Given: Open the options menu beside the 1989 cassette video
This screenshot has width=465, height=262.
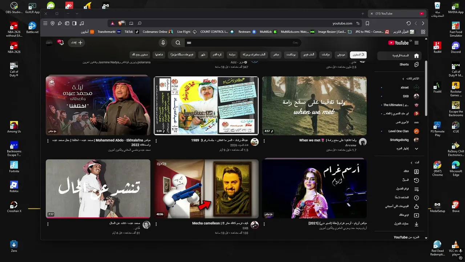Looking at the screenshot, I should coord(156,140).
